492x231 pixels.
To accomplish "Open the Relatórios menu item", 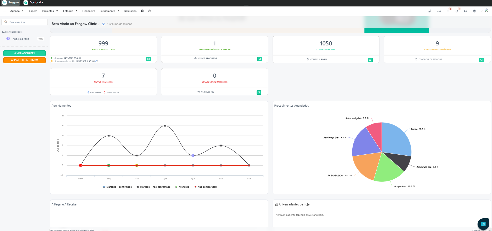I will pyautogui.click(x=130, y=11).
